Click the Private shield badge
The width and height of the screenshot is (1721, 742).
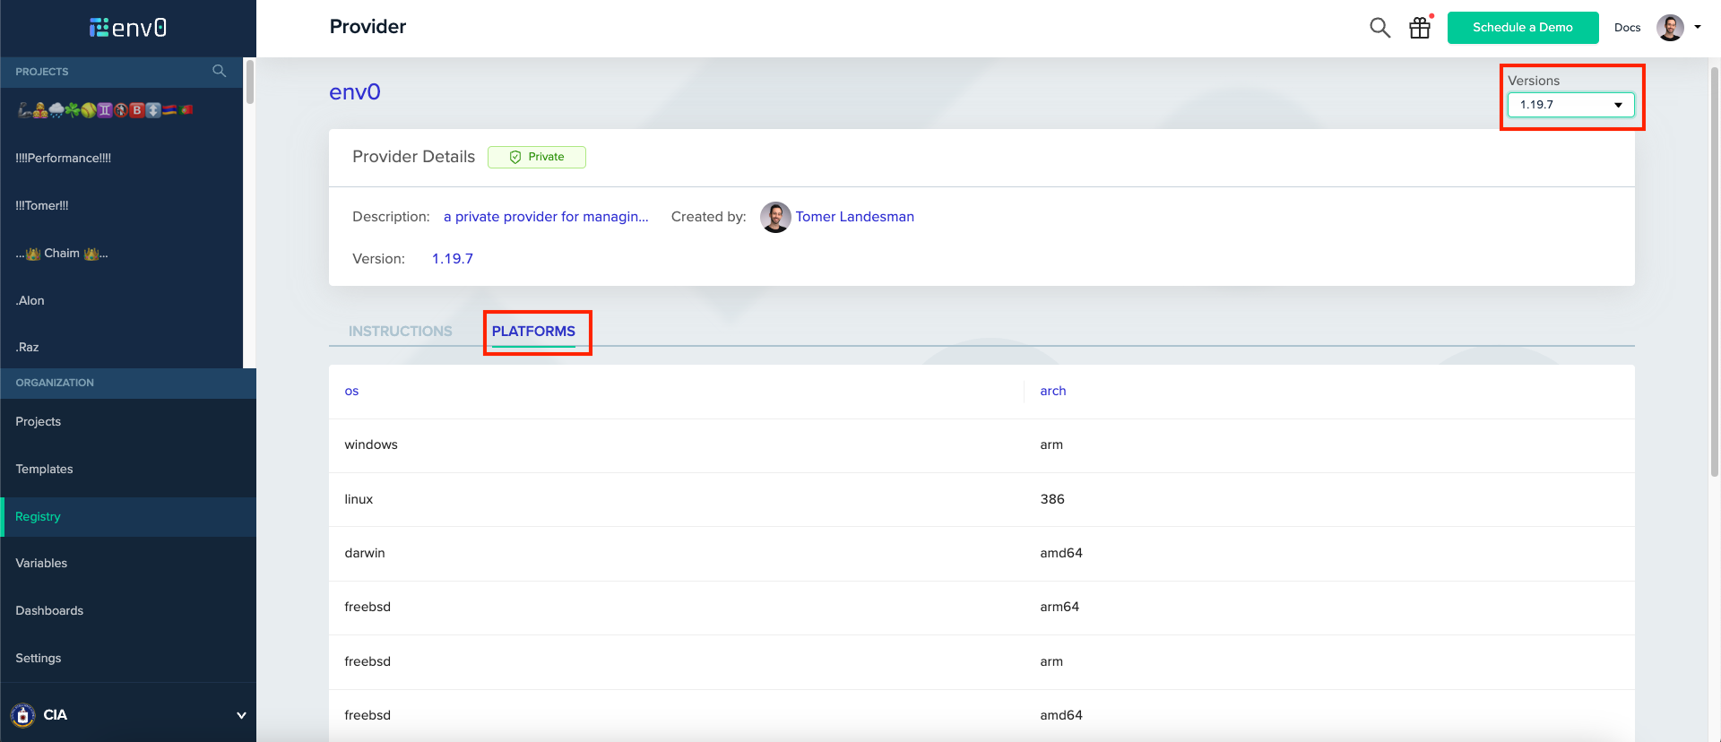537,157
